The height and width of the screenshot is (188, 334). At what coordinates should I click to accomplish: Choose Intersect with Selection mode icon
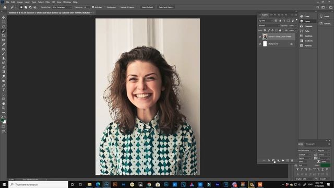coord(35,7)
